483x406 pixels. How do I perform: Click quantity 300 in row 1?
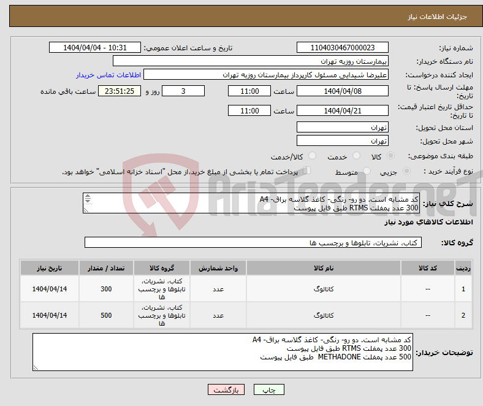tap(106, 289)
